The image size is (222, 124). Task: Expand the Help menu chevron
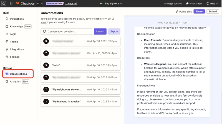click(217, 4)
